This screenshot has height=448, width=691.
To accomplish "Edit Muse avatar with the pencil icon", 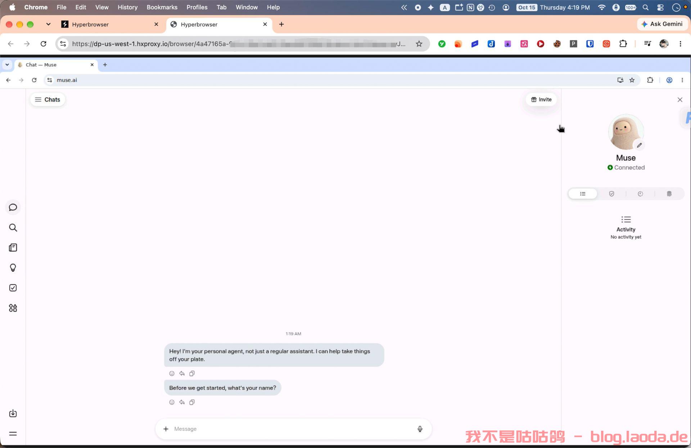I will [x=639, y=145].
